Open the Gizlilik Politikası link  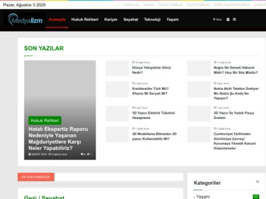(x=171, y=5)
